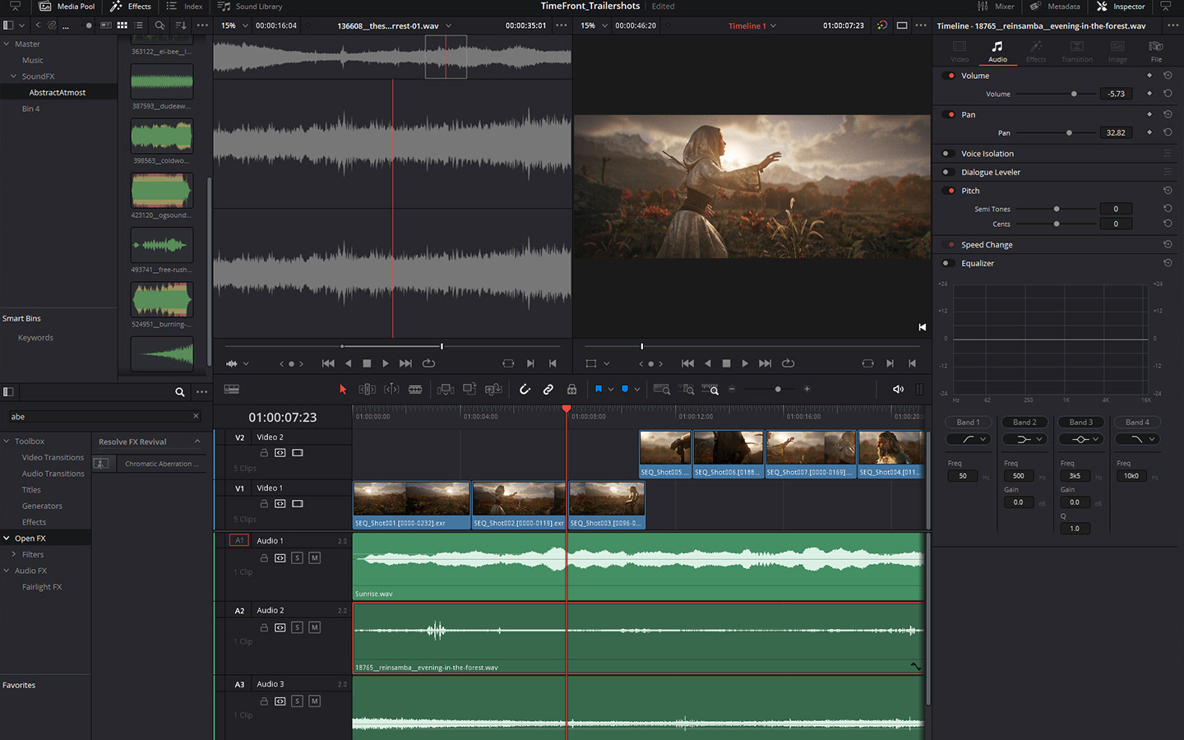Select the arrow Selection Mode tool
1184x740 pixels.
pyautogui.click(x=343, y=390)
